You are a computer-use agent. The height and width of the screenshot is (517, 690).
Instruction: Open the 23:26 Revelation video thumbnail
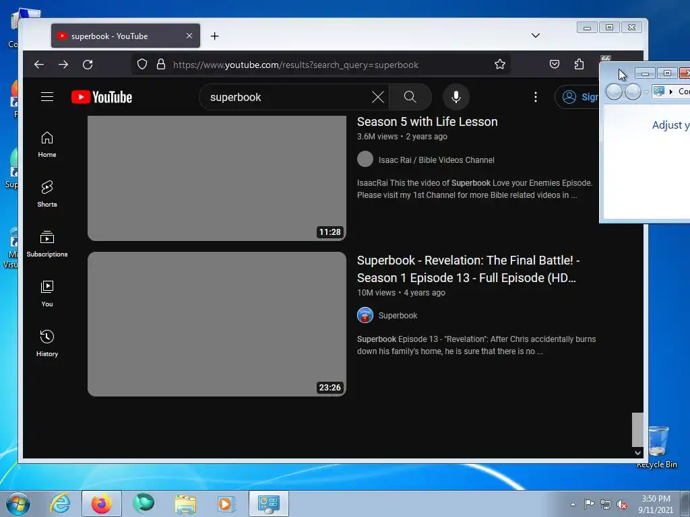217,324
